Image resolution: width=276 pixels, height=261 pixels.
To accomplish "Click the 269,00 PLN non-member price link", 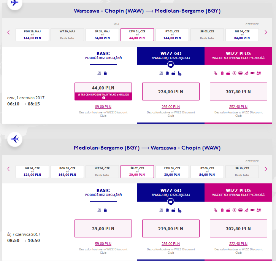I will point(171,107).
